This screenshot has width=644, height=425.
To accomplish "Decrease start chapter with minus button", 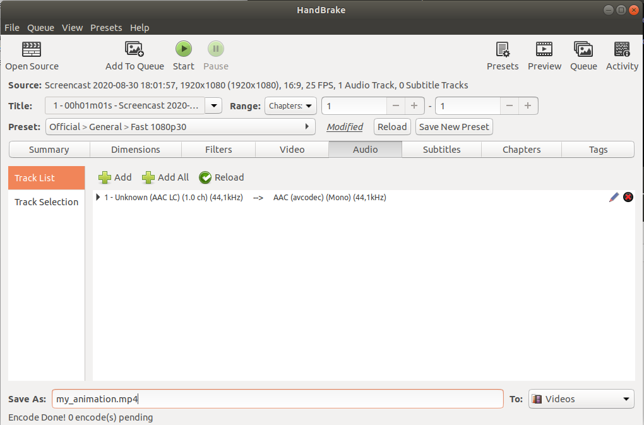I will 395,106.
